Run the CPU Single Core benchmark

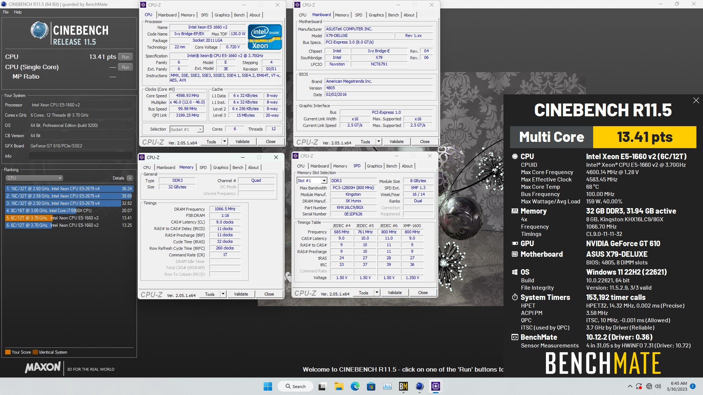tap(125, 67)
